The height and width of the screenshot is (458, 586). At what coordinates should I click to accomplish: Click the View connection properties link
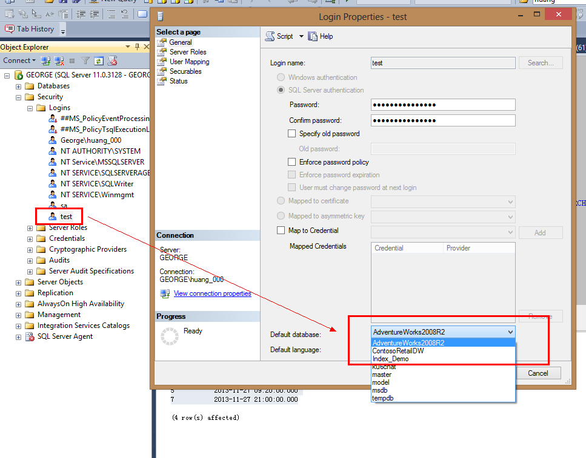(x=212, y=293)
